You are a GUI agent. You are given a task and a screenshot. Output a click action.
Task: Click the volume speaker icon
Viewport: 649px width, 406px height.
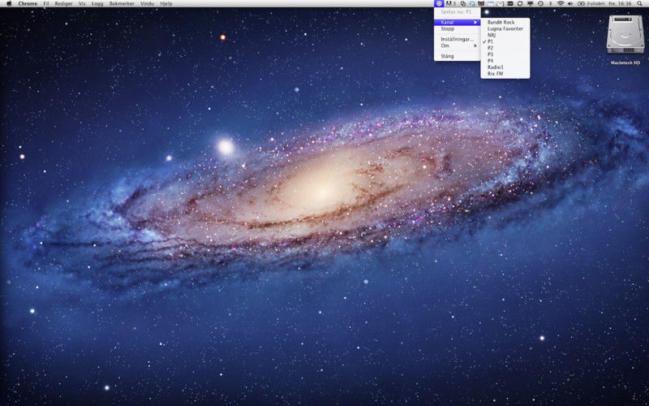tap(570, 3)
